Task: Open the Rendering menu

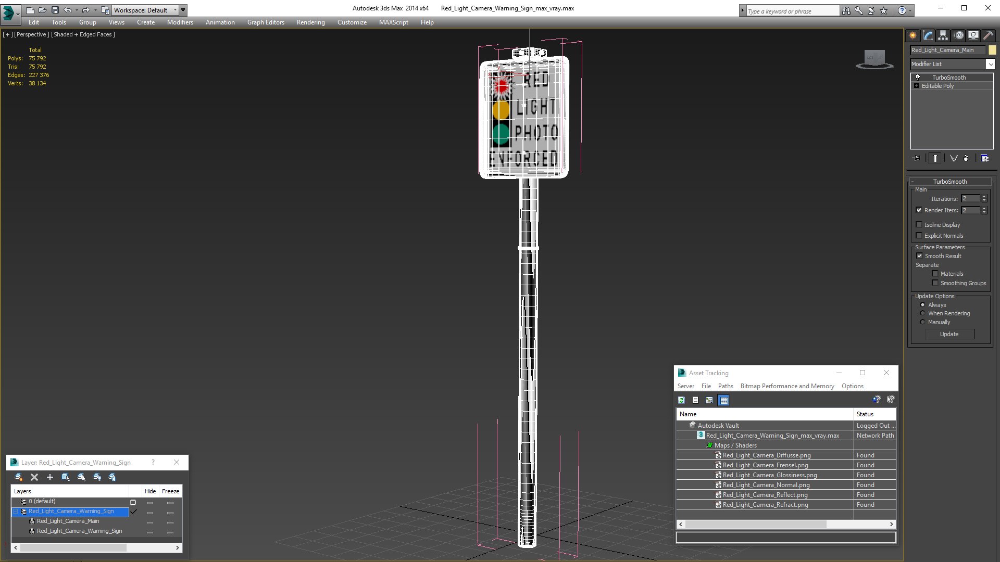Action: point(310,22)
